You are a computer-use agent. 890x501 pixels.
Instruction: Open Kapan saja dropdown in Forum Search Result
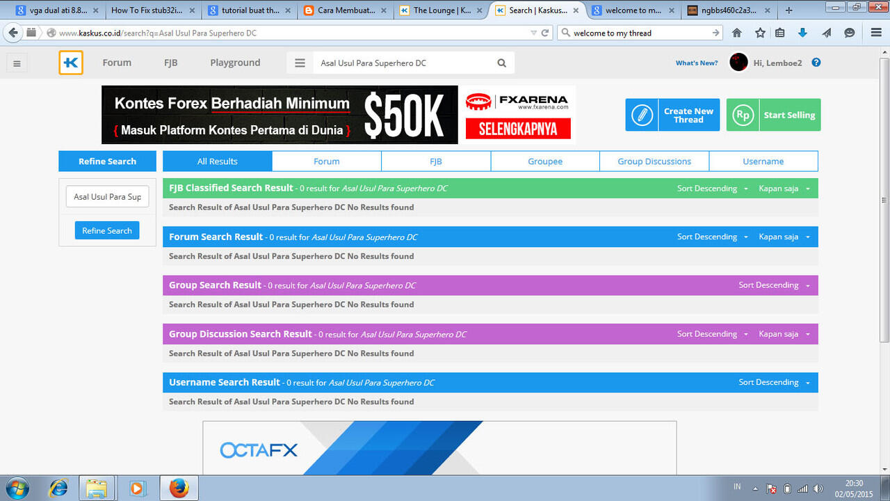point(784,237)
